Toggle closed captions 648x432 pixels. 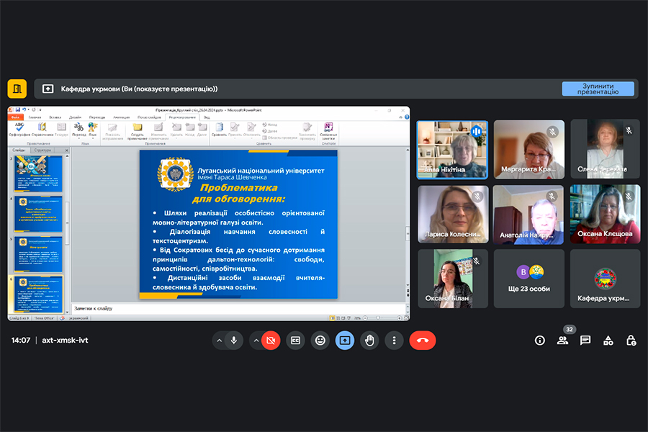[295, 341]
